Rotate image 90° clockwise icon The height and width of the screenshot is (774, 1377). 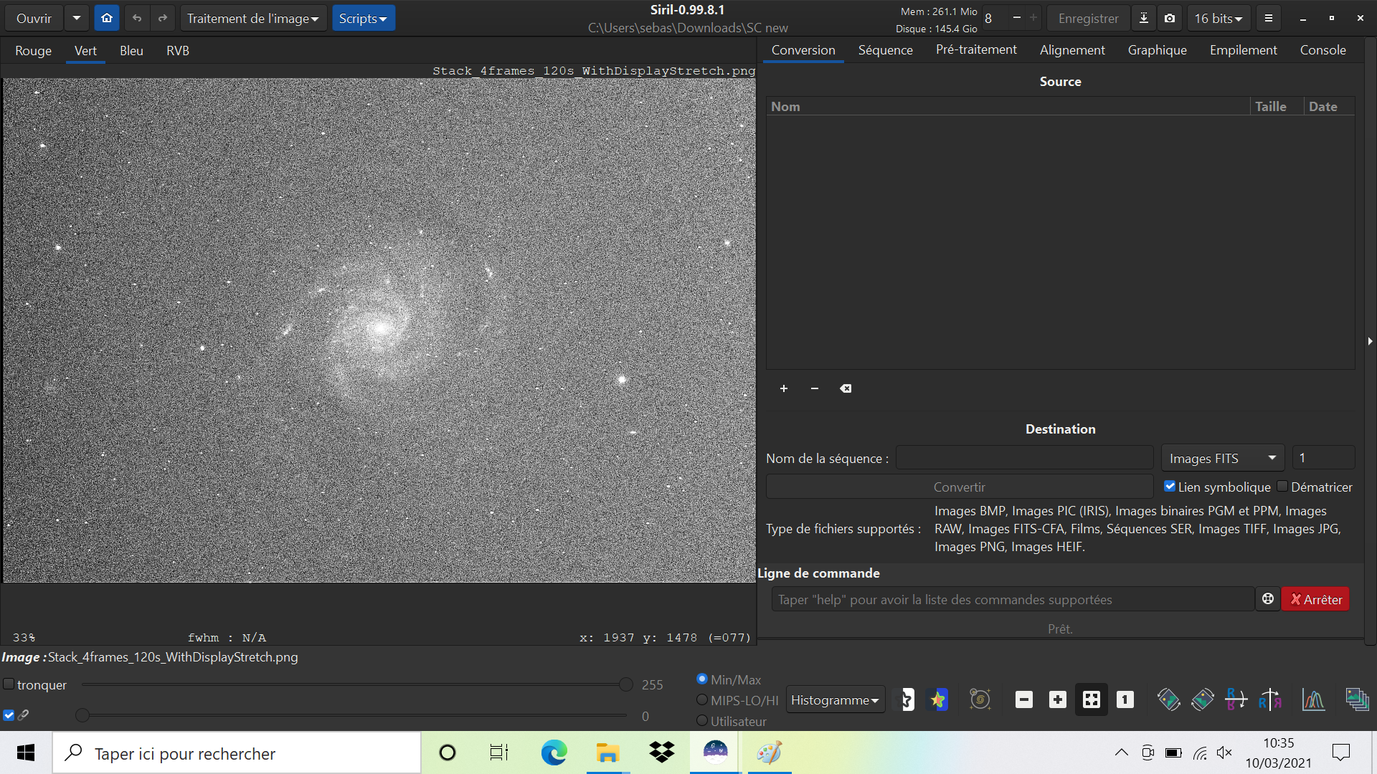(x=1203, y=699)
